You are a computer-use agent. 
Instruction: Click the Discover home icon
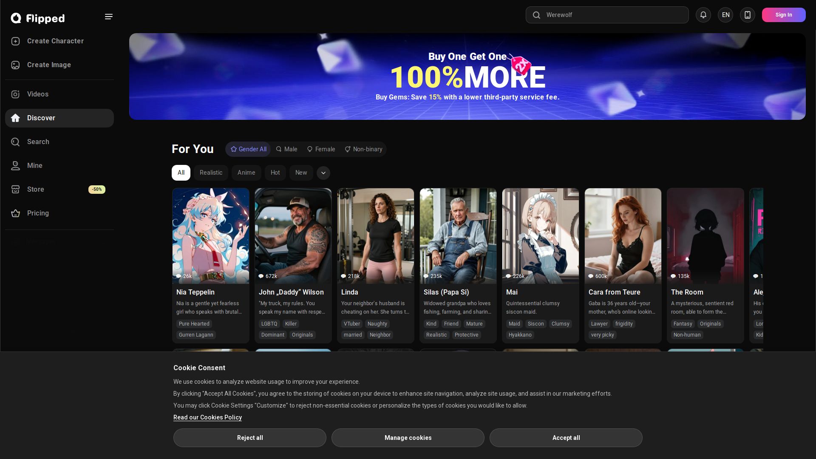(x=16, y=118)
